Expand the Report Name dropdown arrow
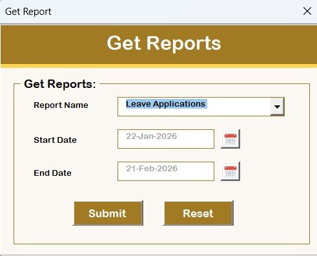Viewport: 317px width, 256px height. [x=277, y=107]
